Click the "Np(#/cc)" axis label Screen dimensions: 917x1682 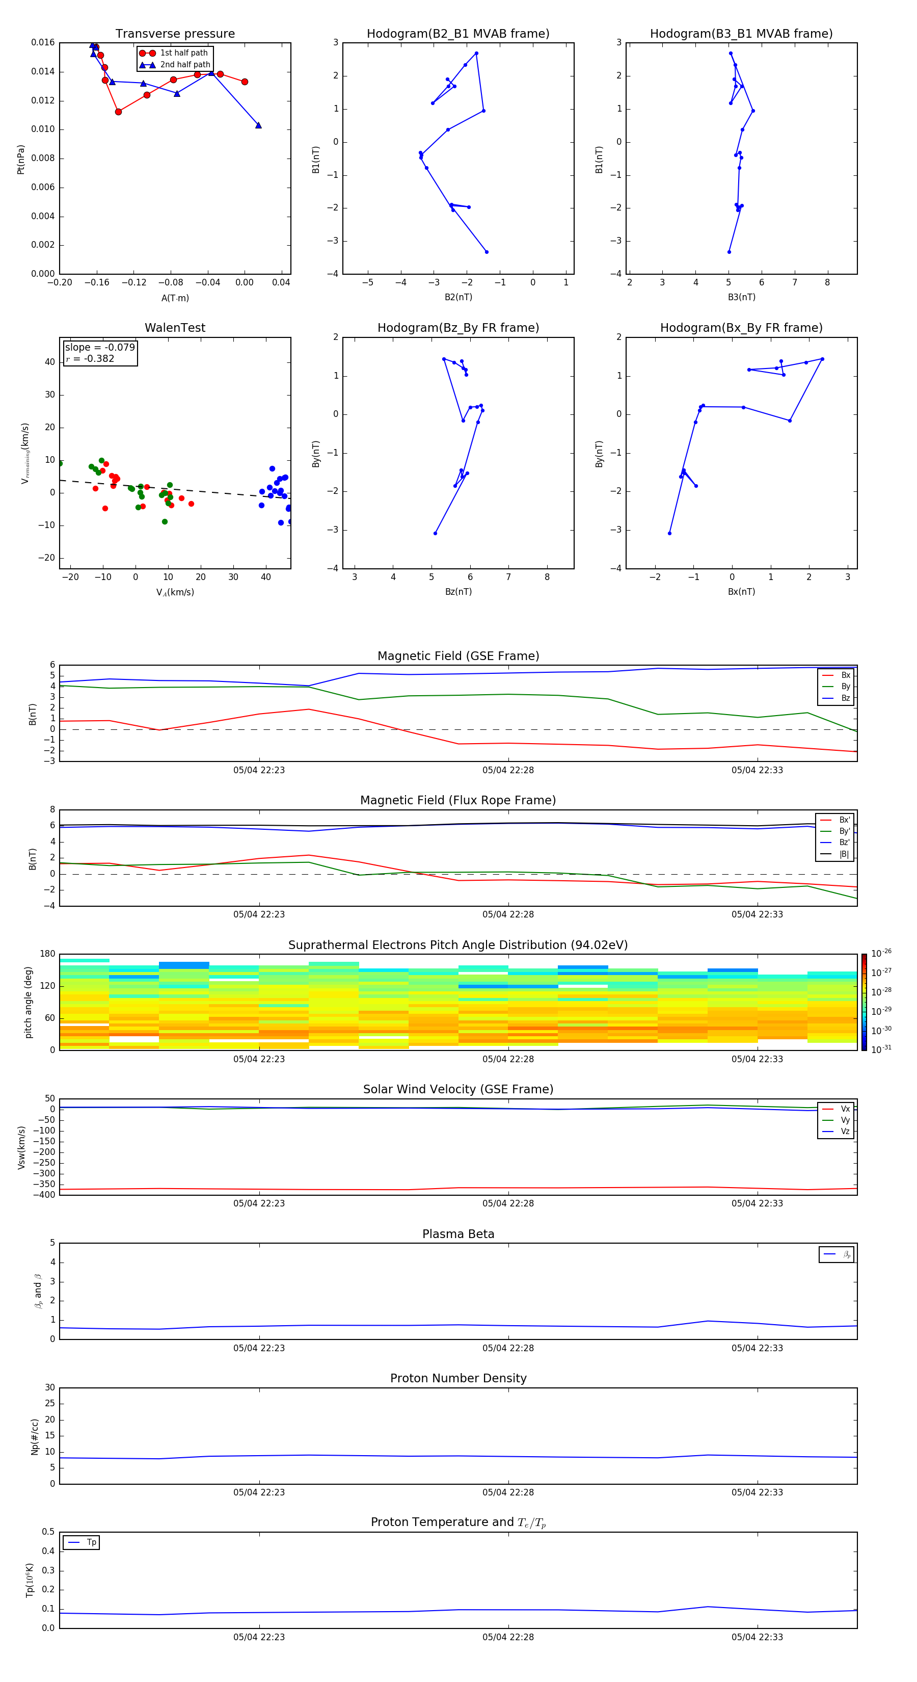(35, 1436)
